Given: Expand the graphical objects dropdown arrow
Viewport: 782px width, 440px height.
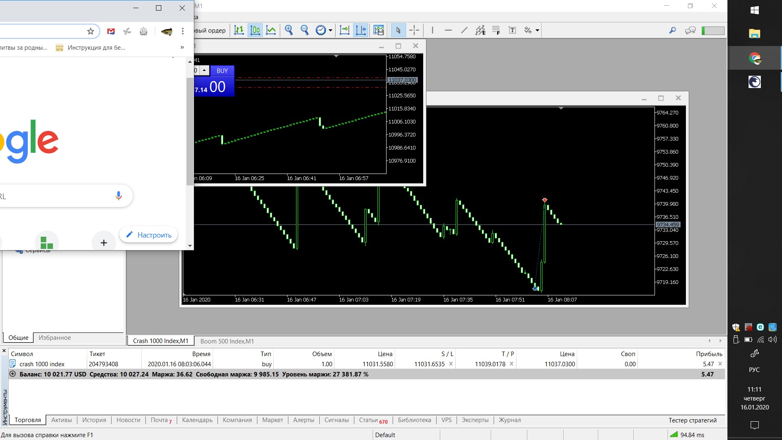Looking at the screenshot, I should click(537, 31).
